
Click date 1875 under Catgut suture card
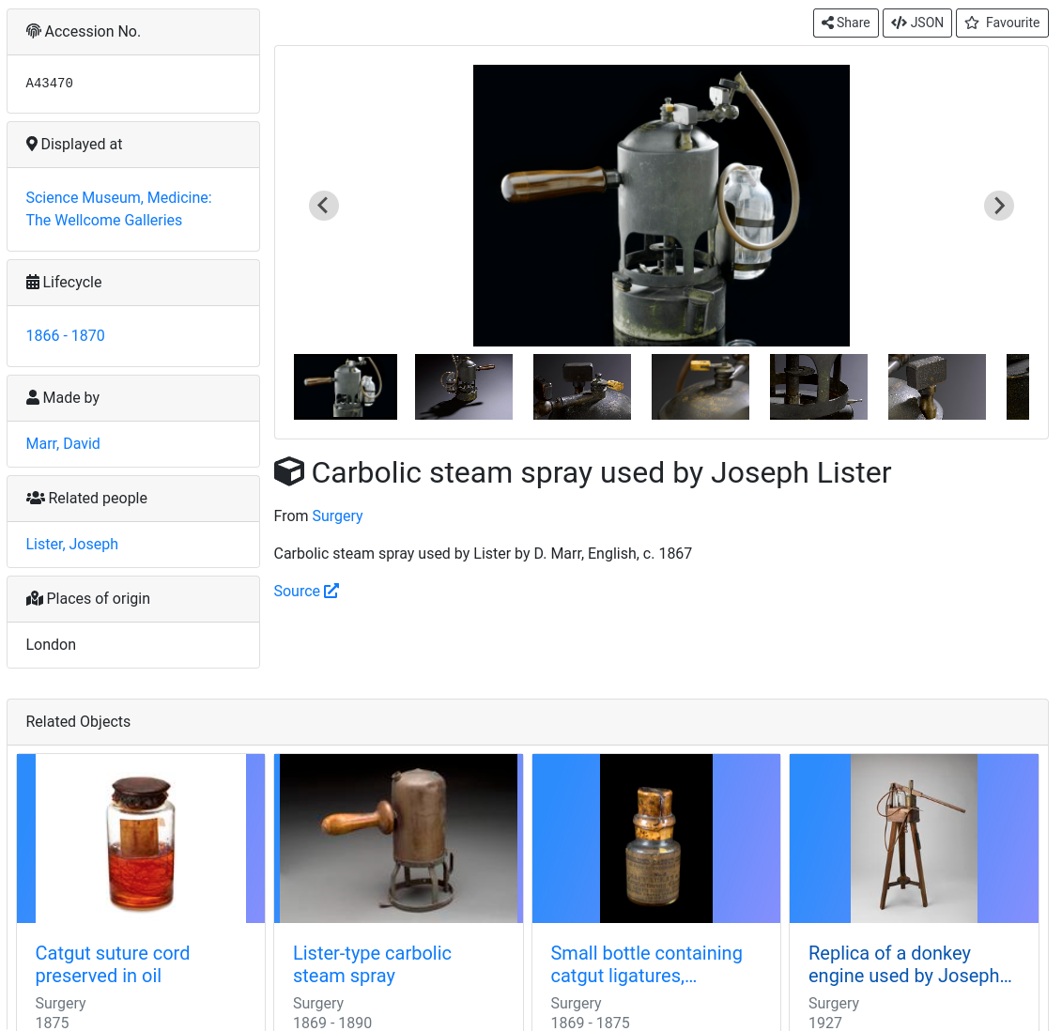[x=53, y=1023]
